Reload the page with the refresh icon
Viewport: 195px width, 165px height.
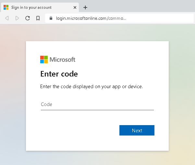point(28,18)
